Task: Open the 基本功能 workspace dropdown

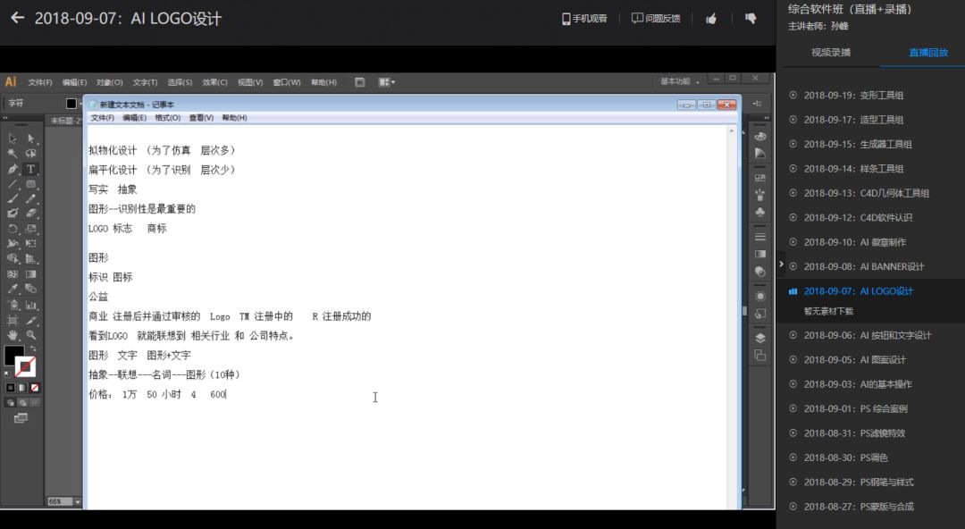Action: click(679, 81)
